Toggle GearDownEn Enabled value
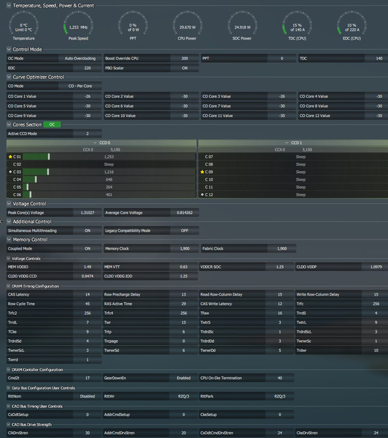388x438 pixels. 184,378
